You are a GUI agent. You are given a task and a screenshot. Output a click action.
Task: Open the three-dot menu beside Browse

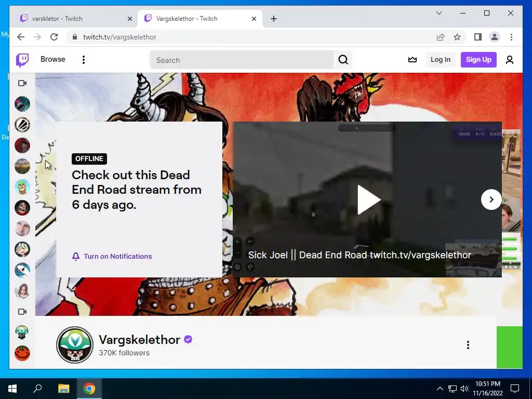point(84,60)
